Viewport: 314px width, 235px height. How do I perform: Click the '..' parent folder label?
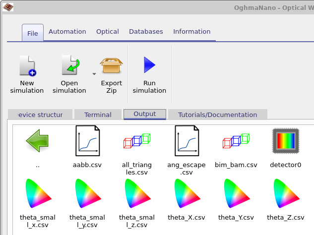37,166
